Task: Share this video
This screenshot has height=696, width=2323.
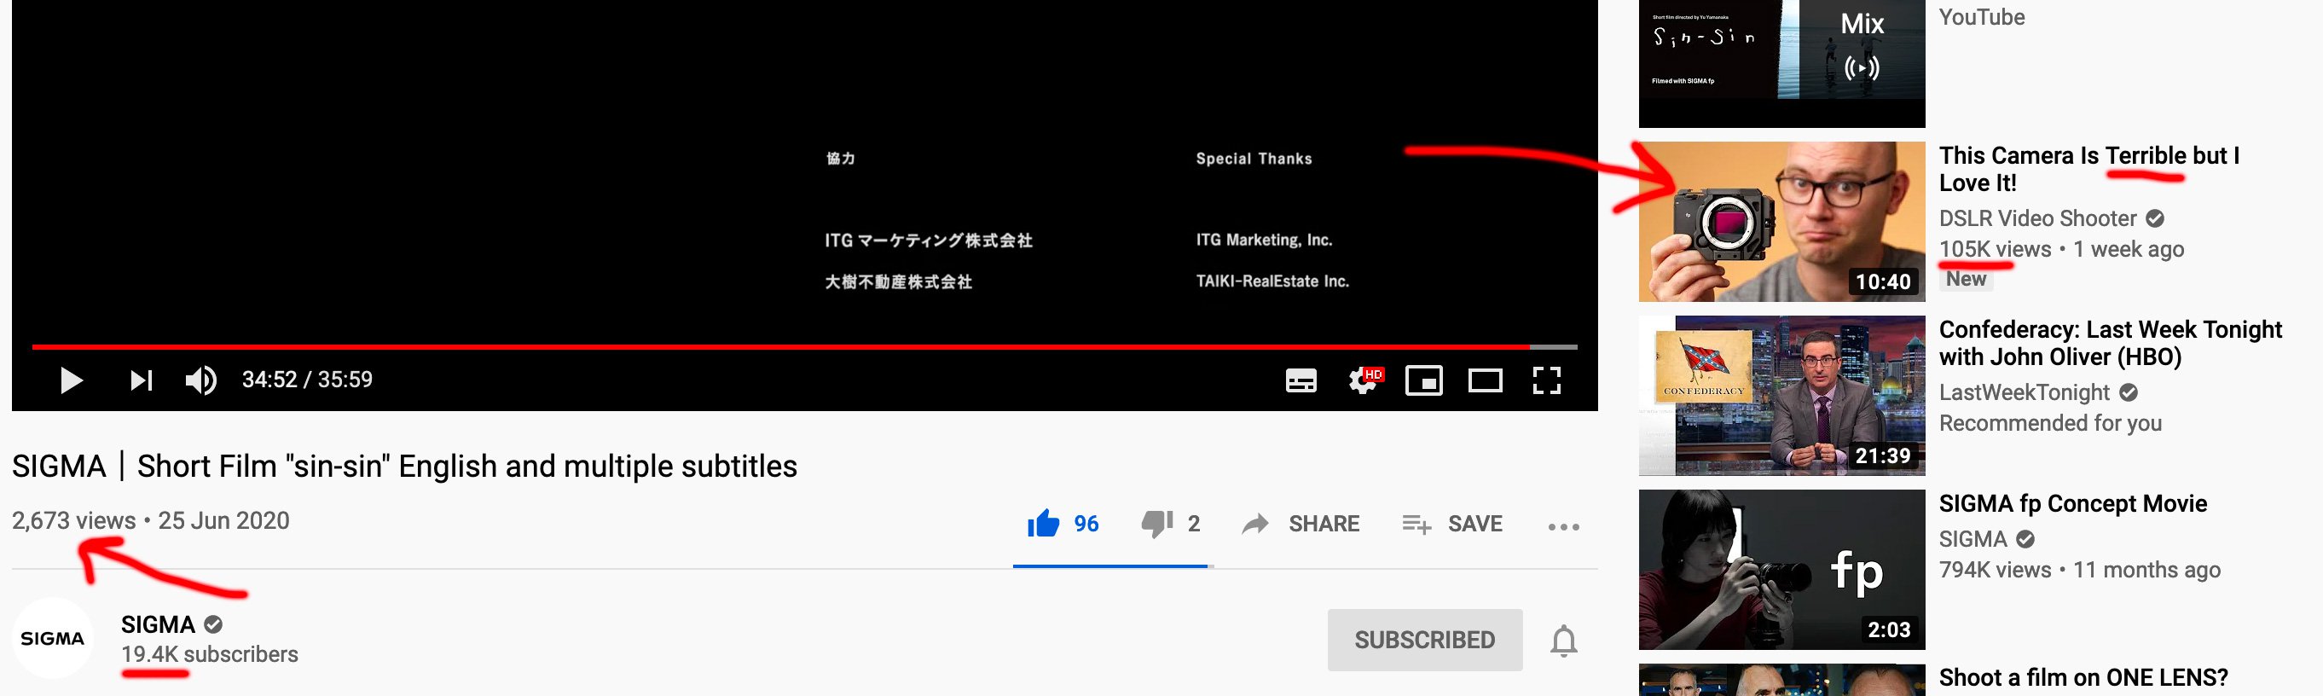Action: [1300, 524]
